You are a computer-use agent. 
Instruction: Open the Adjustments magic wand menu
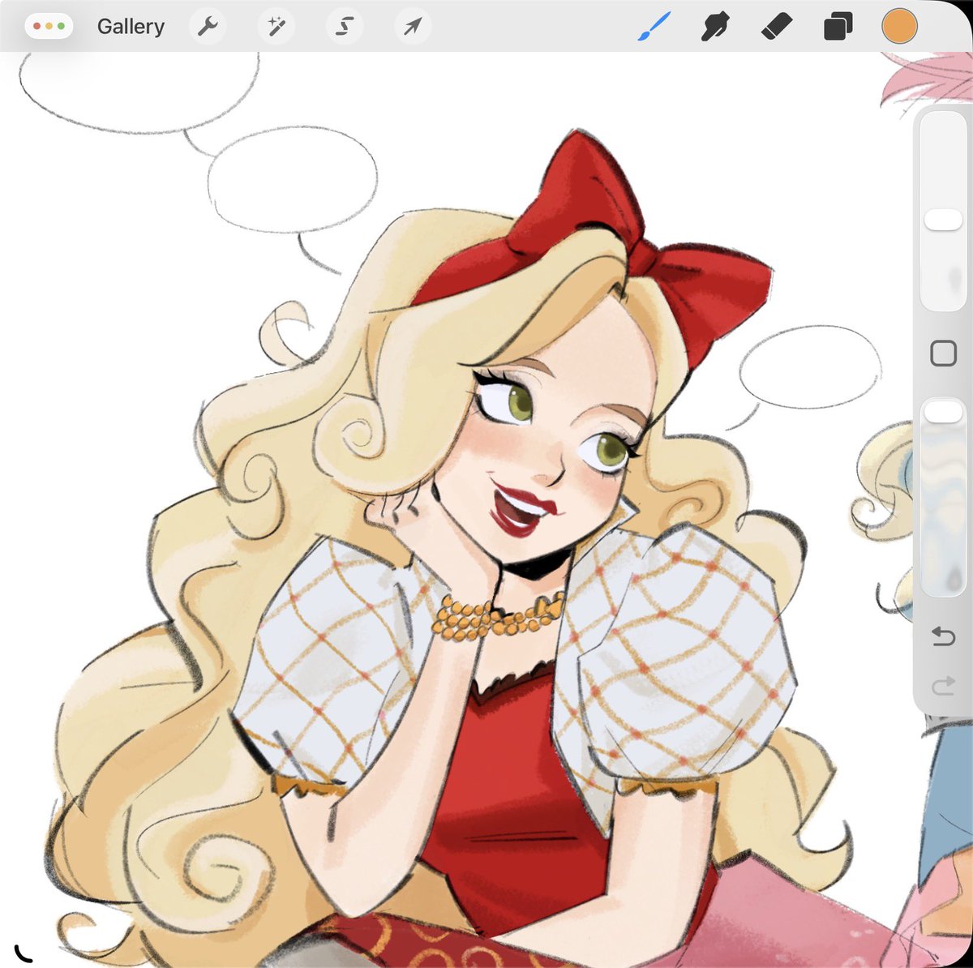(276, 27)
